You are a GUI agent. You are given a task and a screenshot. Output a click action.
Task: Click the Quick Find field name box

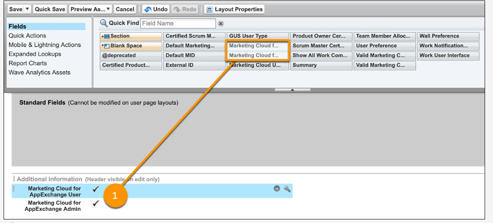178,23
